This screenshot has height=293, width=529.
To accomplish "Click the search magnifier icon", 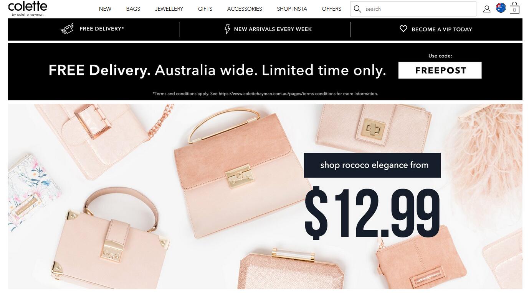I will (x=357, y=9).
